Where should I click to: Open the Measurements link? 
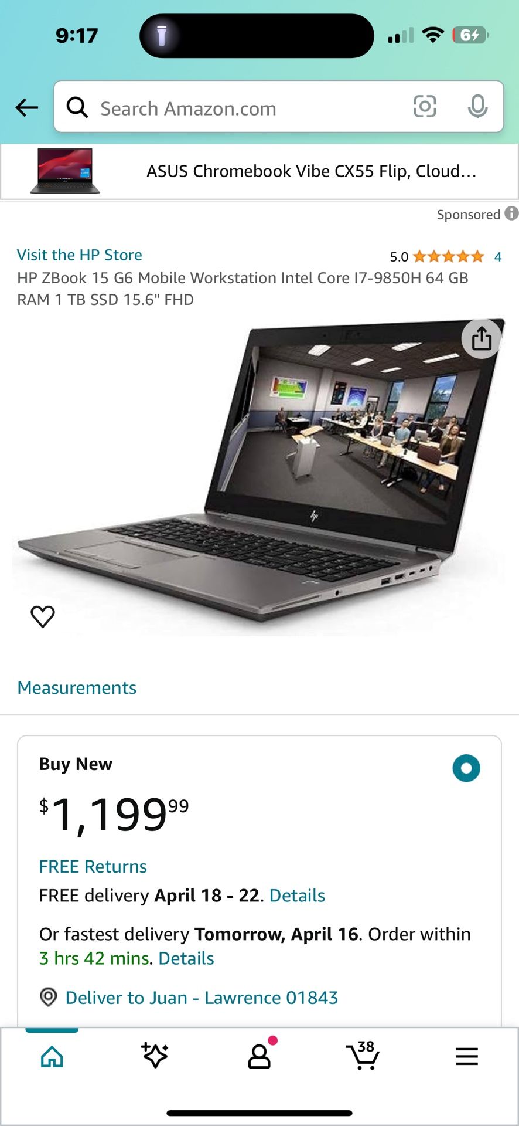pyautogui.click(x=77, y=687)
